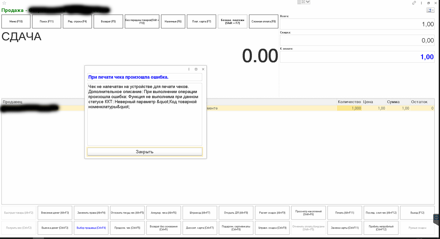Click the 'При печати чека произошла ошибка' header

click(145, 77)
